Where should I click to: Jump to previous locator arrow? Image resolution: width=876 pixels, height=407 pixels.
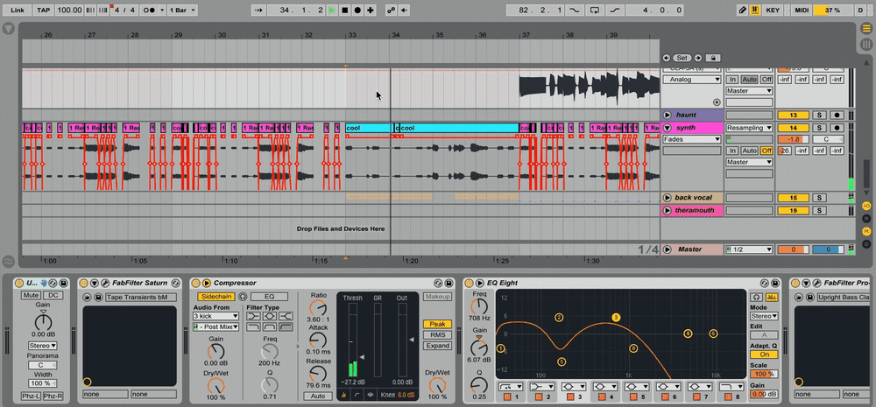[667, 58]
